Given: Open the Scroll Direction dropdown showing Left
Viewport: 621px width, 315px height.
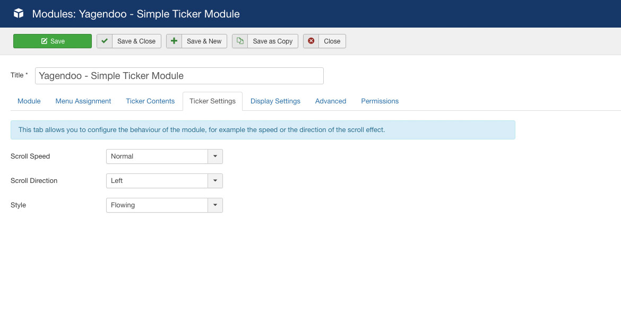Looking at the screenshot, I should tap(165, 181).
